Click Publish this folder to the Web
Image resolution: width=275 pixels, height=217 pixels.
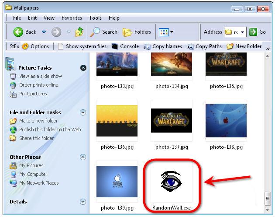point(50,129)
